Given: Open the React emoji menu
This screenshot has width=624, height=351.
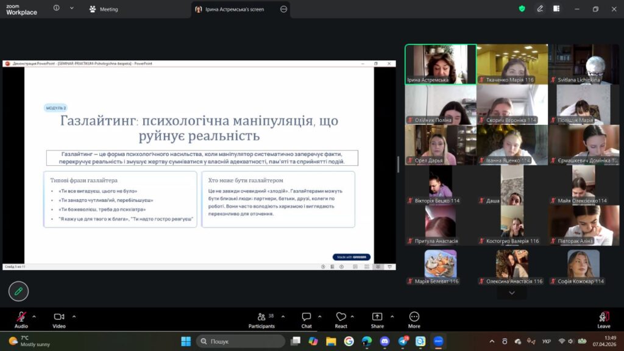Looking at the screenshot, I should pos(341,317).
